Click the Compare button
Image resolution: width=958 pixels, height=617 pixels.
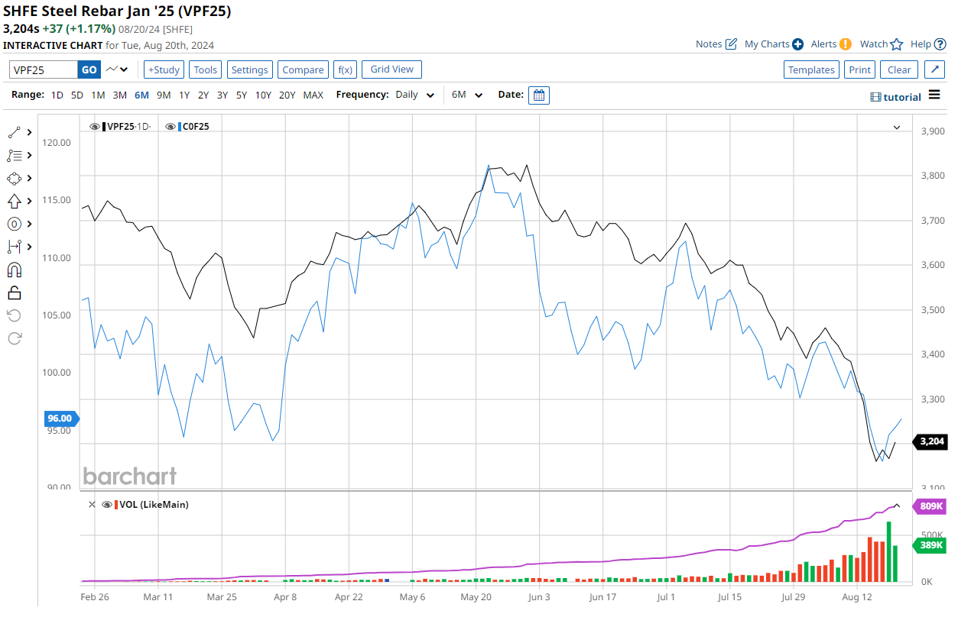(x=303, y=69)
